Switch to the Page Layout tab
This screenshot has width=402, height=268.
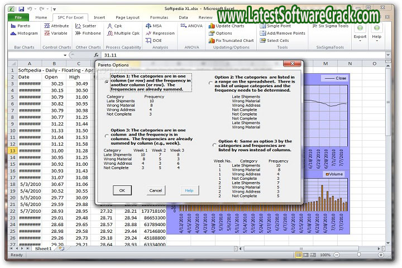coord(127,17)
